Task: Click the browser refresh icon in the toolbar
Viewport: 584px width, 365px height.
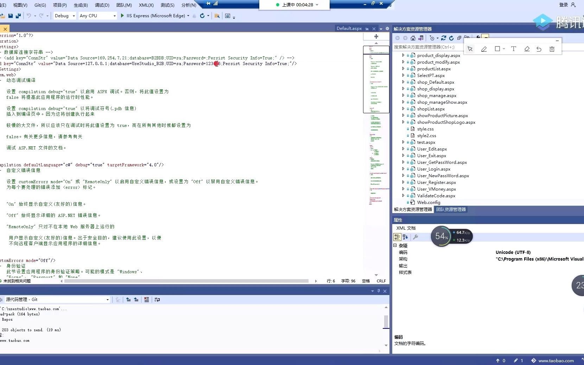Action: (202, 16)
